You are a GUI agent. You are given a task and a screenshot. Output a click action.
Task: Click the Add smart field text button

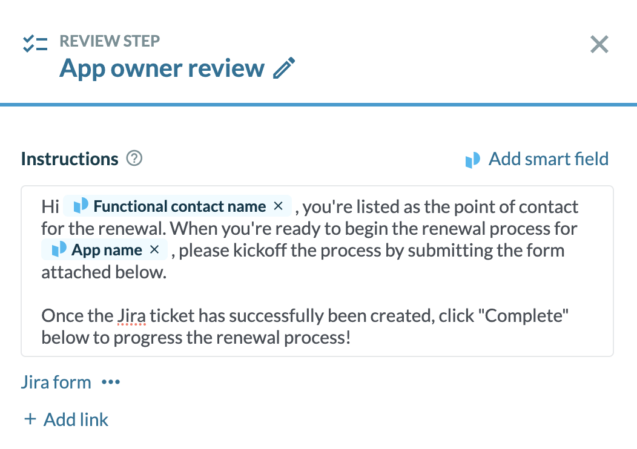(548, 159)
